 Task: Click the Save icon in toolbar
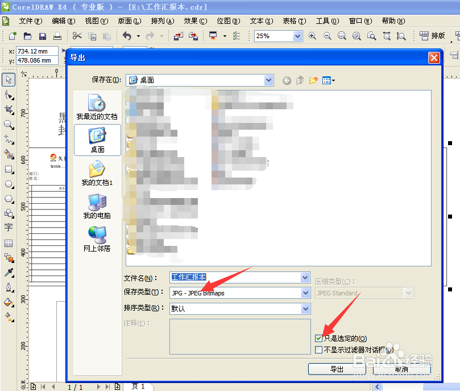(x=43, y=36)
